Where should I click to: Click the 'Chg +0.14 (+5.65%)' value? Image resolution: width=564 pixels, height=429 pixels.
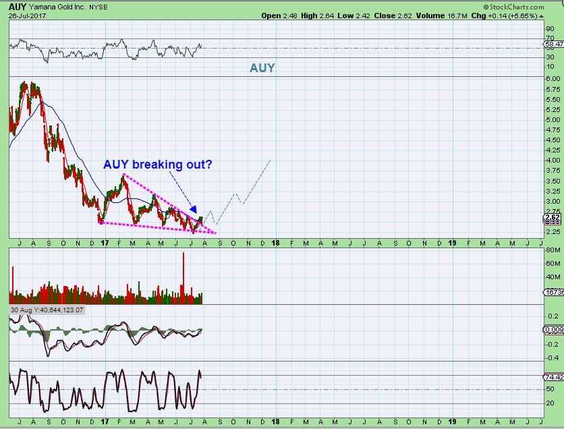(504, 16)
